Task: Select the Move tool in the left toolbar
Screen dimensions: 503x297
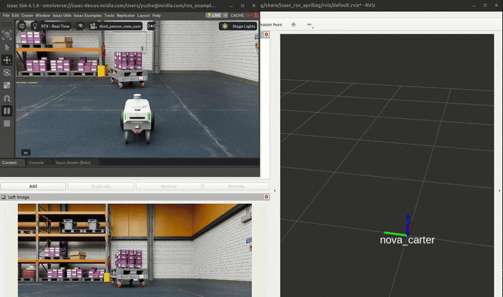Action: click(x=7, y=60)
